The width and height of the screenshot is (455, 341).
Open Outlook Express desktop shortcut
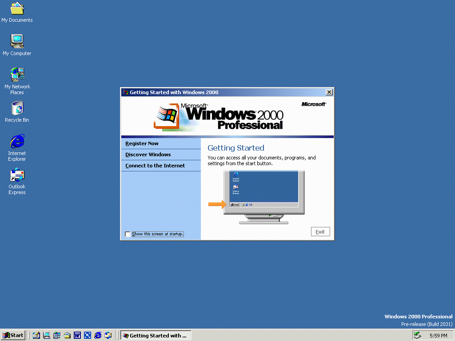click(17, 175)
